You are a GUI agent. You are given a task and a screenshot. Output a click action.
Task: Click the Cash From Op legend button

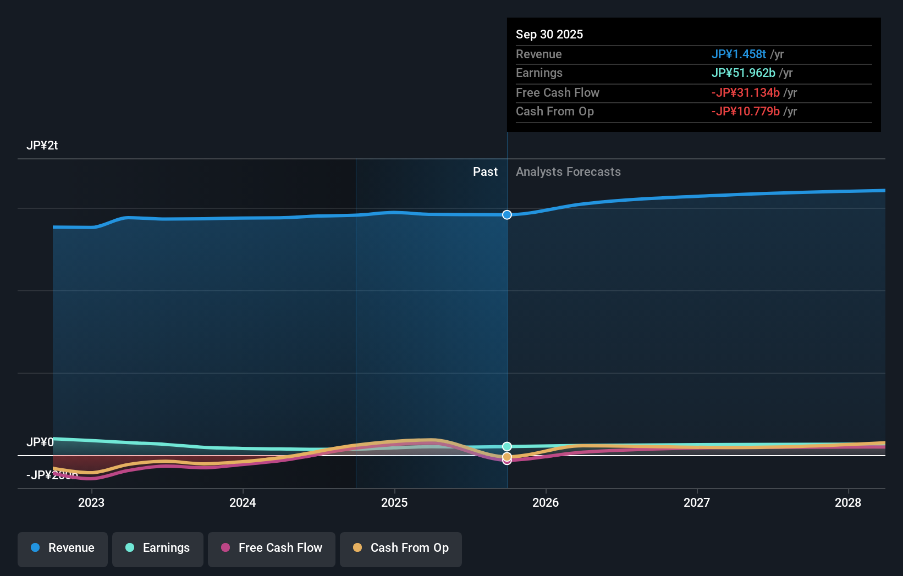tap(400, 548)
